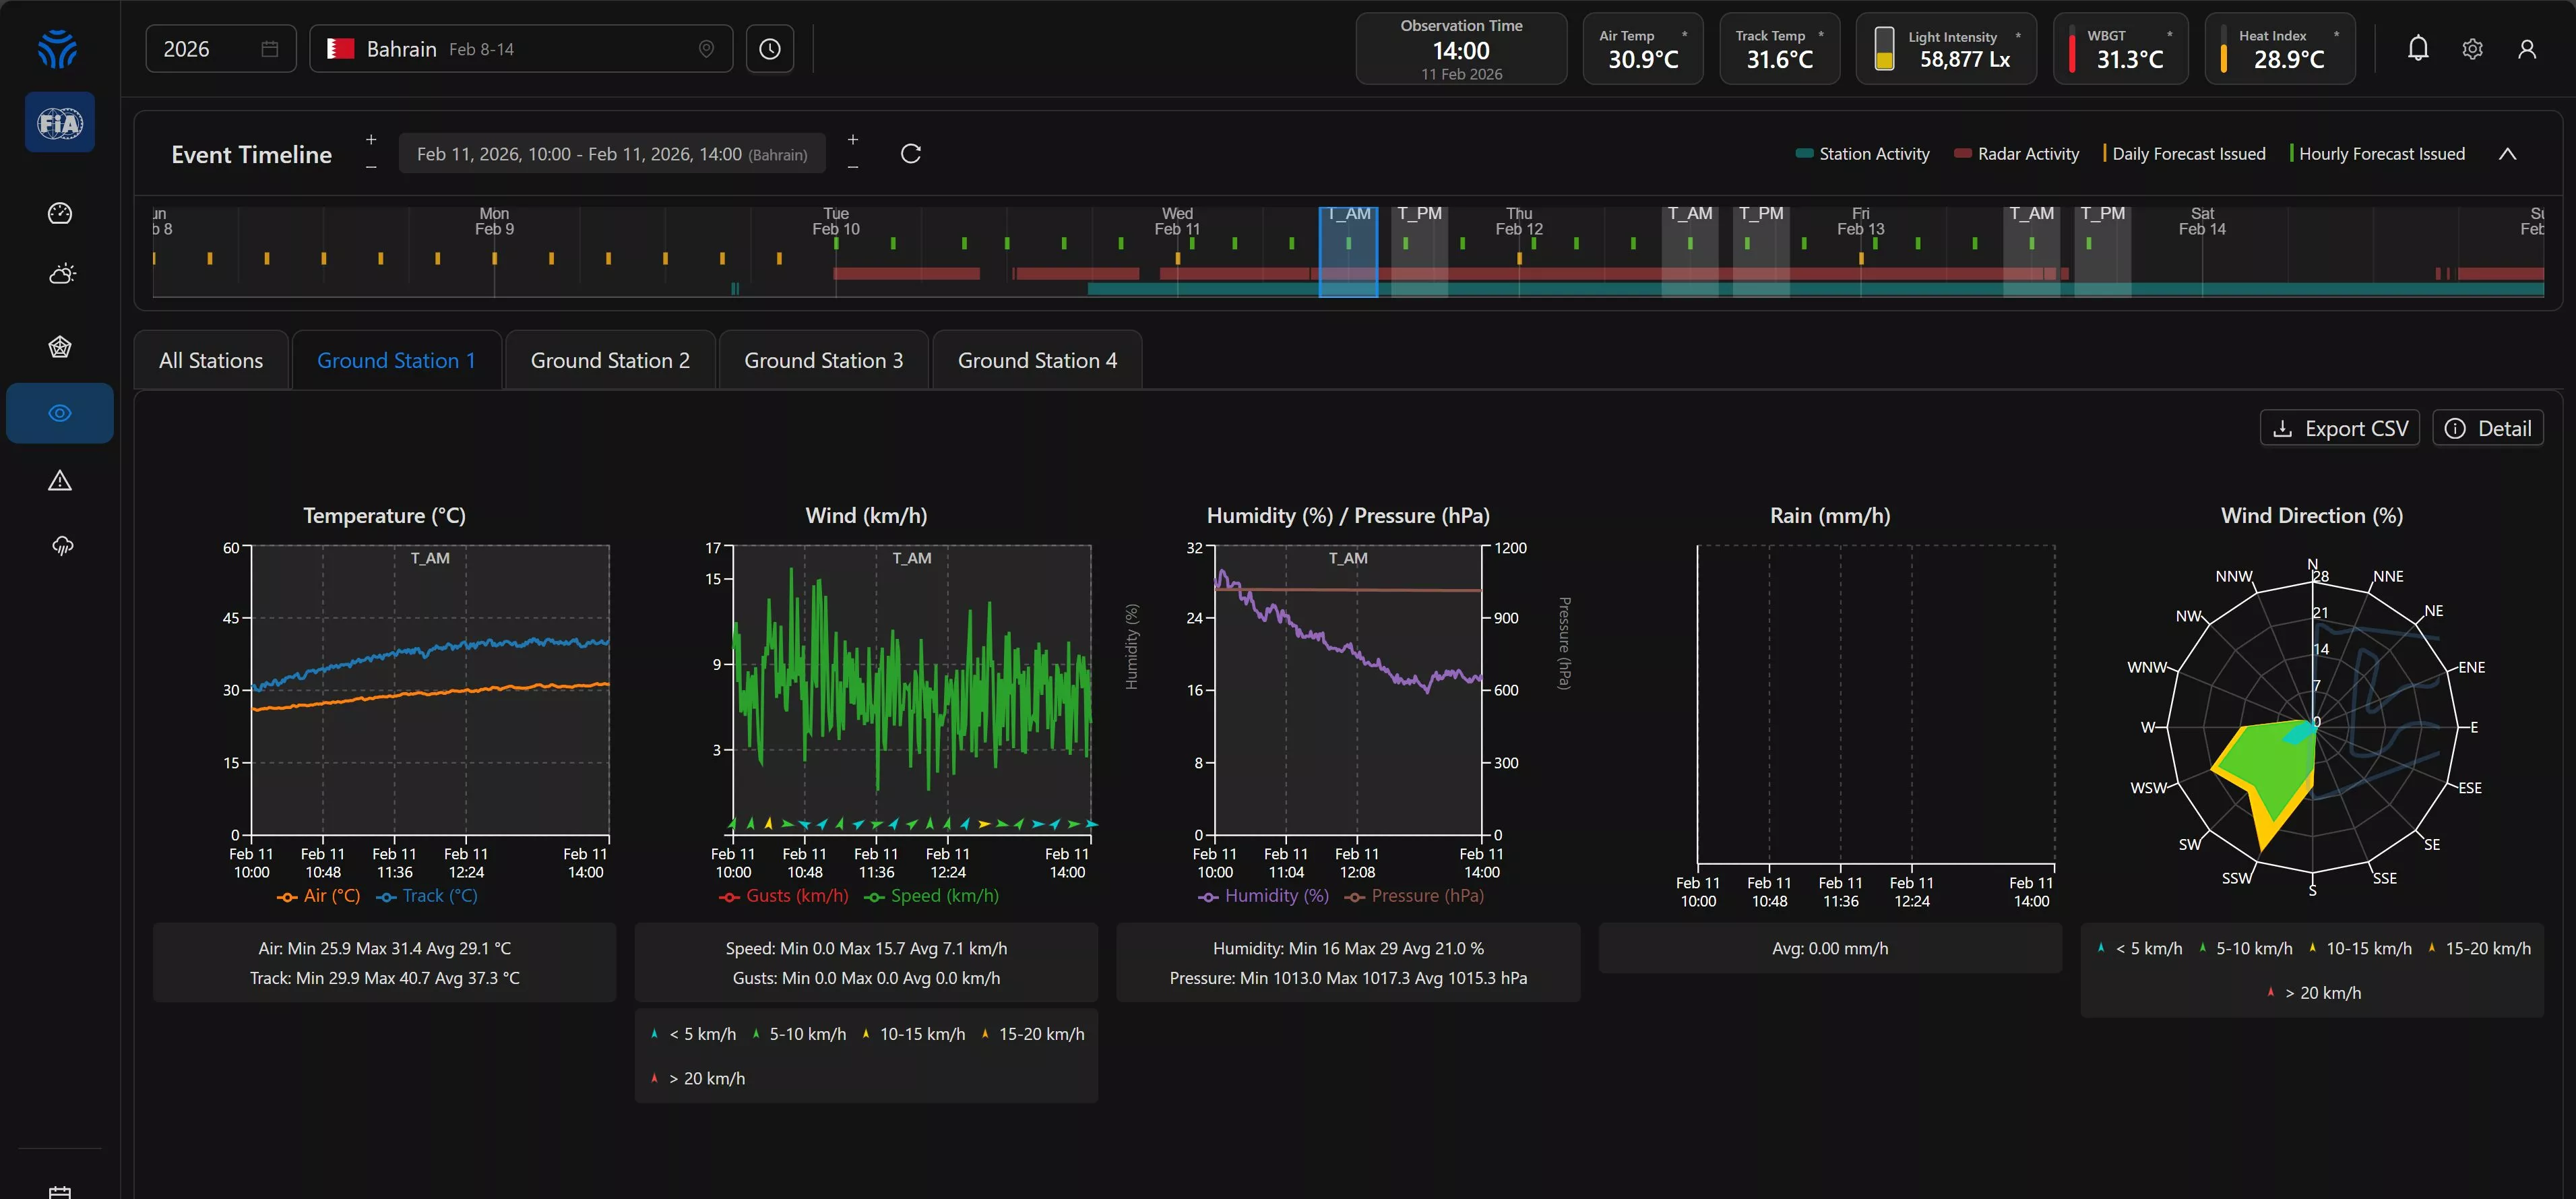Viewport: 2576px width, 1199px height.
Task: Select T_PM session on Feb 11 timeline
Action: click(x=1419, y=252)
